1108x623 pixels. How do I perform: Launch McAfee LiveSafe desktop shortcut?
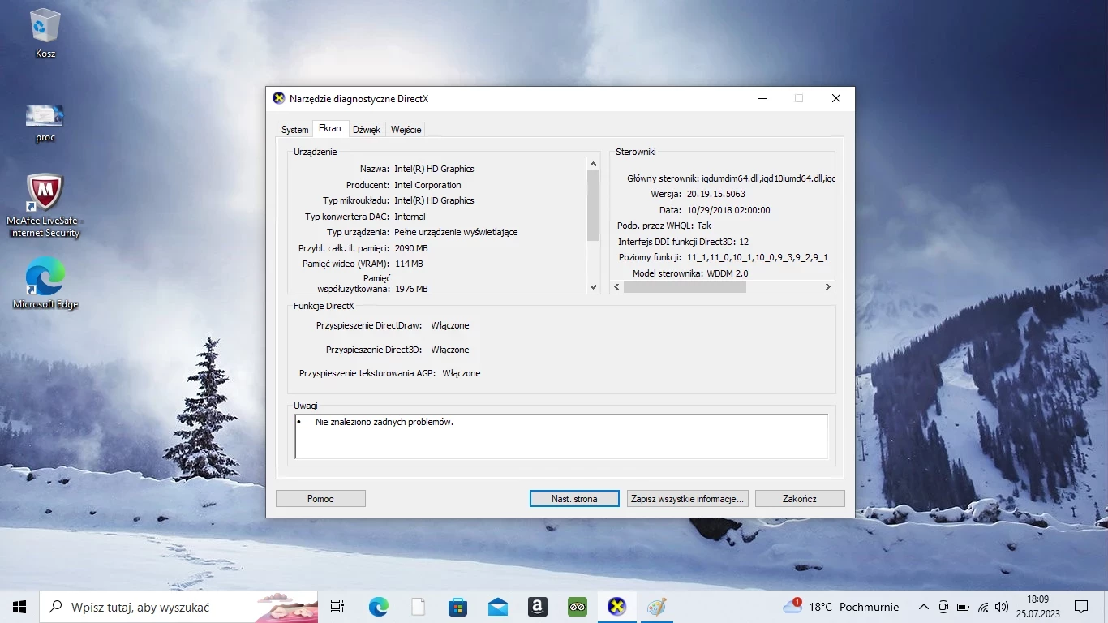click(45, 206)
